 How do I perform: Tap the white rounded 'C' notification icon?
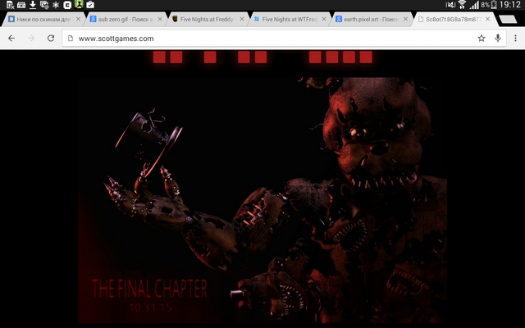(x=67, y=5)
